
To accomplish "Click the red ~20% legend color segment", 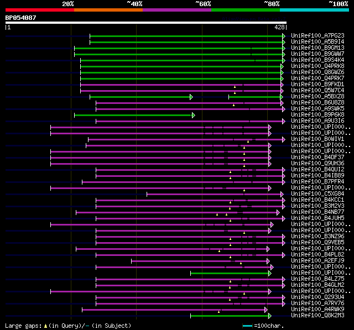I will click(40, 10).
